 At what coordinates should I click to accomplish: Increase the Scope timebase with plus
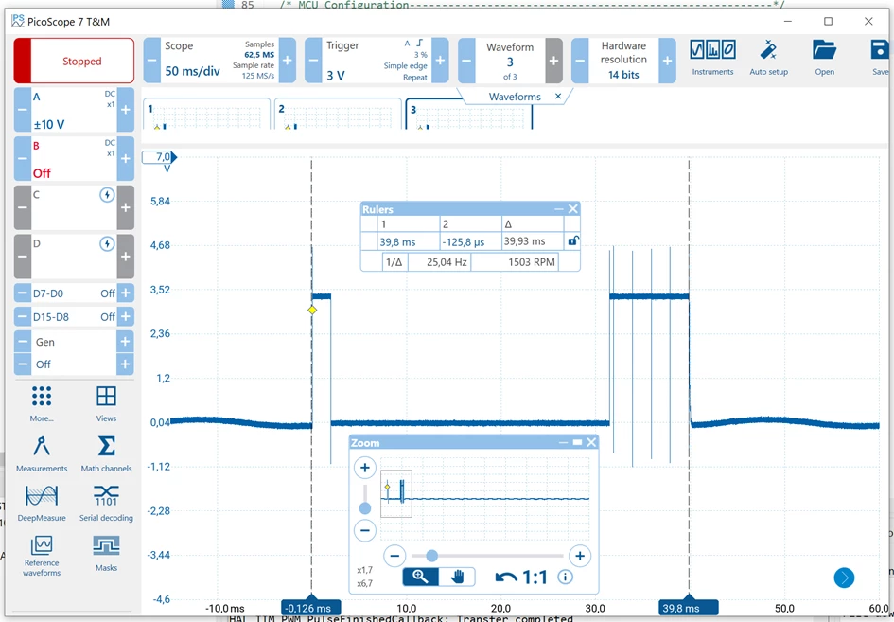288,61
